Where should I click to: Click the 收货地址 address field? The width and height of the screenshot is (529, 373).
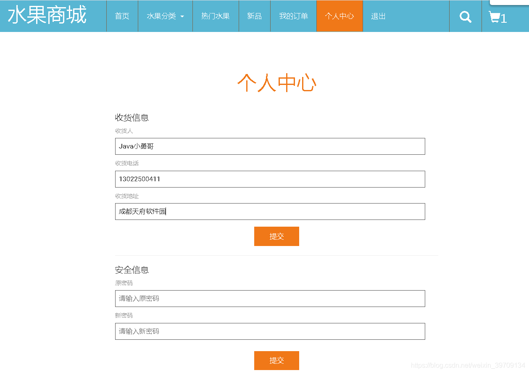(x=270, y=212)
